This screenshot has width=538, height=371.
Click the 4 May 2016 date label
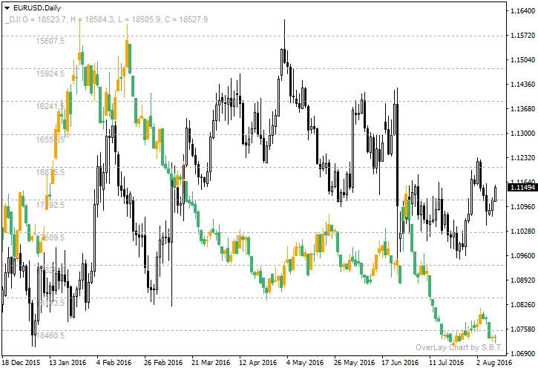click(305, 363)
